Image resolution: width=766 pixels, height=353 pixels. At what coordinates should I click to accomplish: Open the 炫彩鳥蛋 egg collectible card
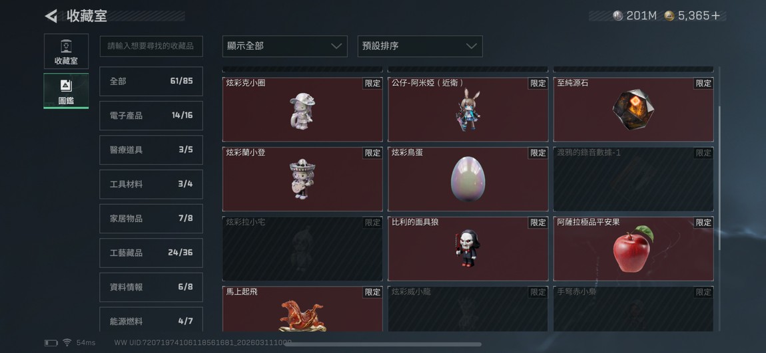click(x=468, y=179)
